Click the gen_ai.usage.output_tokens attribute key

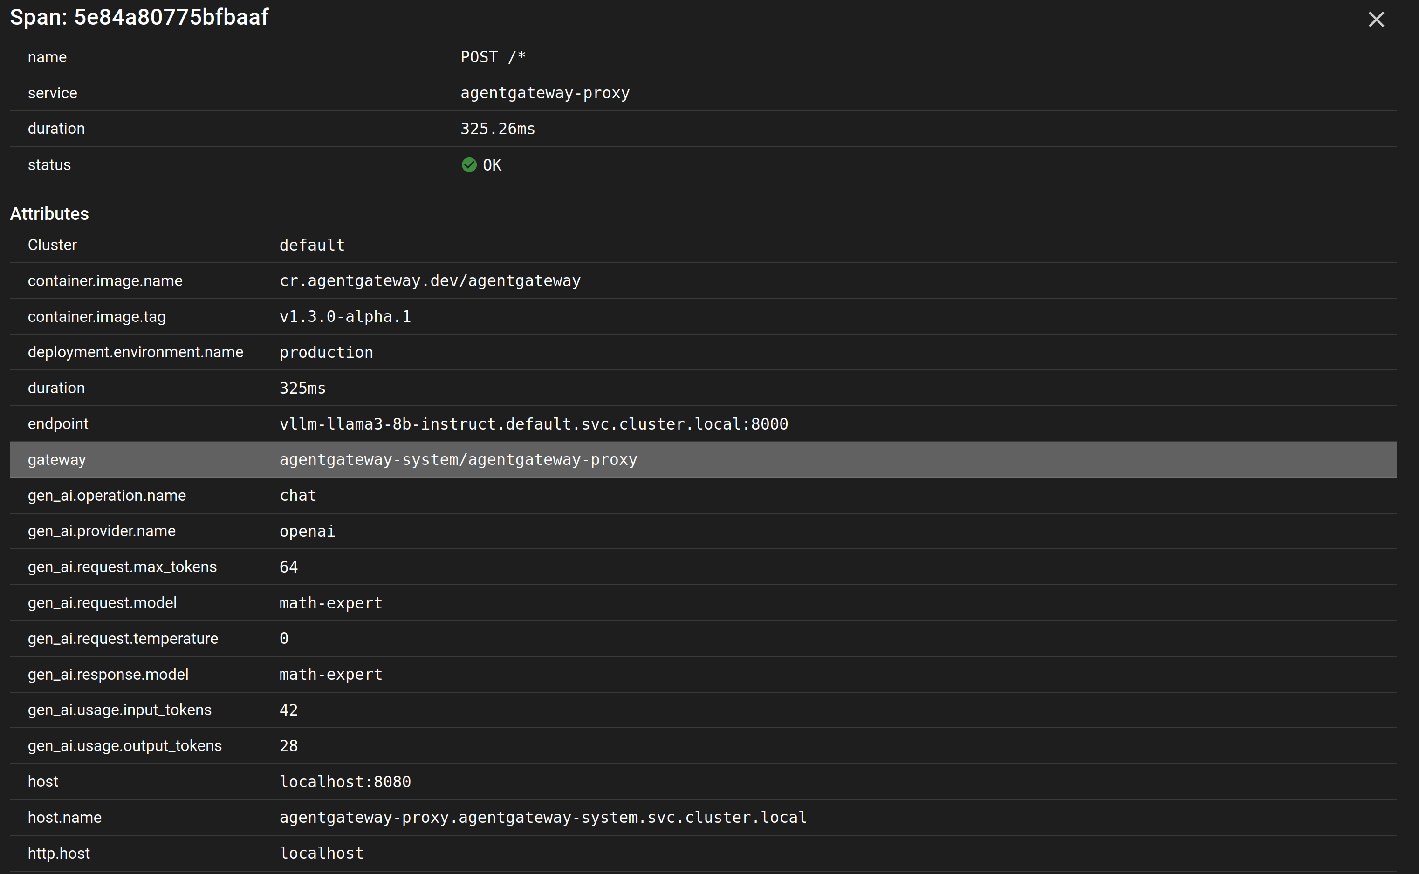coord(125,746)
